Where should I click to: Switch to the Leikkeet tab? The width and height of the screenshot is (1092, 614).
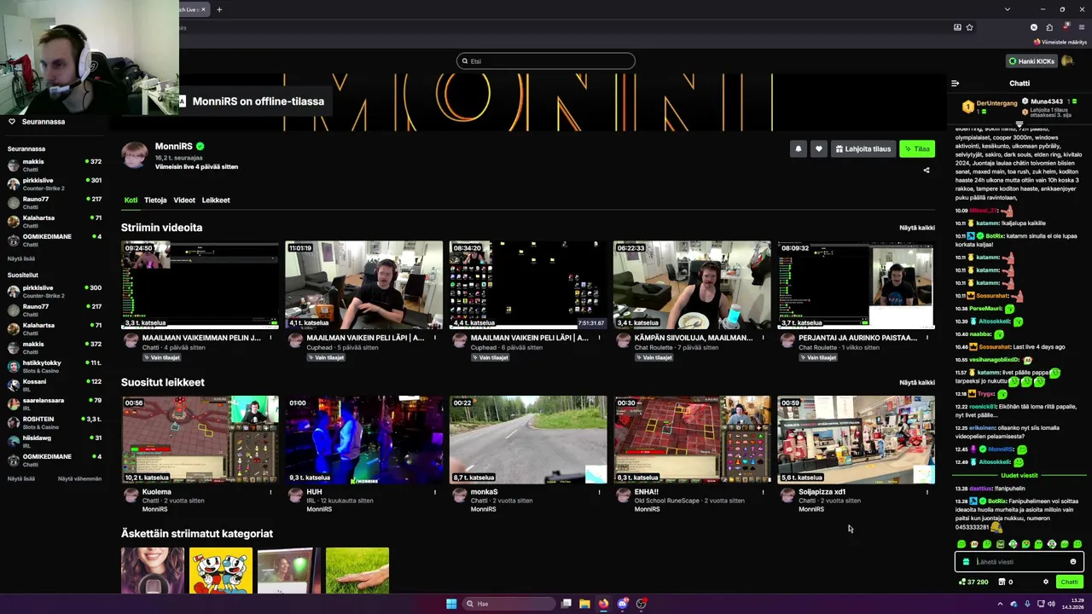216,200
